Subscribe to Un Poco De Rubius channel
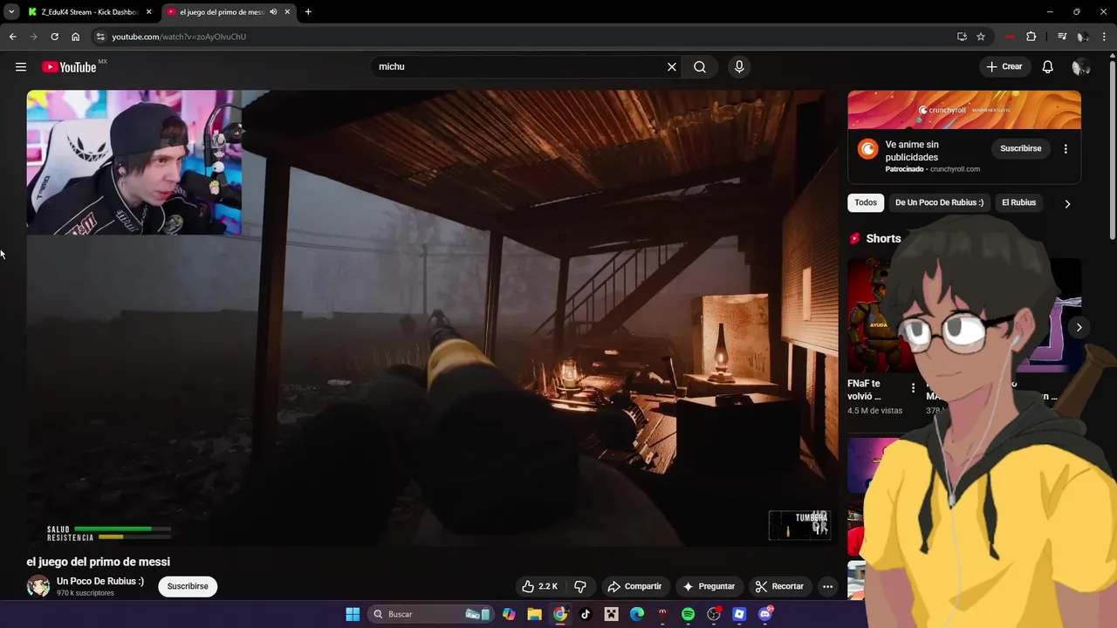Image resolution: width=1117 pixels, height=628 pixels. coord(188,586)
